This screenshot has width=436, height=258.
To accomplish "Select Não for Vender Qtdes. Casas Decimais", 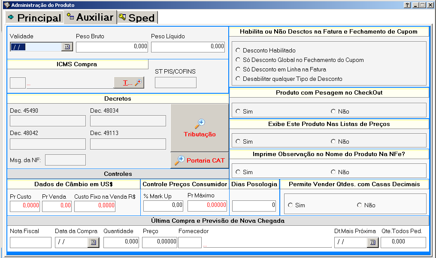I will tap(359, 205).
